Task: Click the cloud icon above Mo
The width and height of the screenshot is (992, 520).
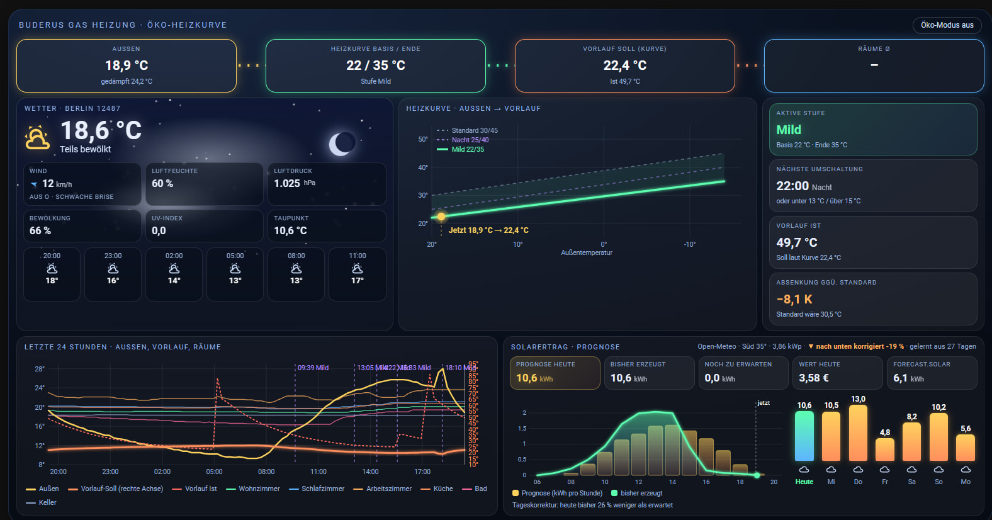Action: (966, 470)
